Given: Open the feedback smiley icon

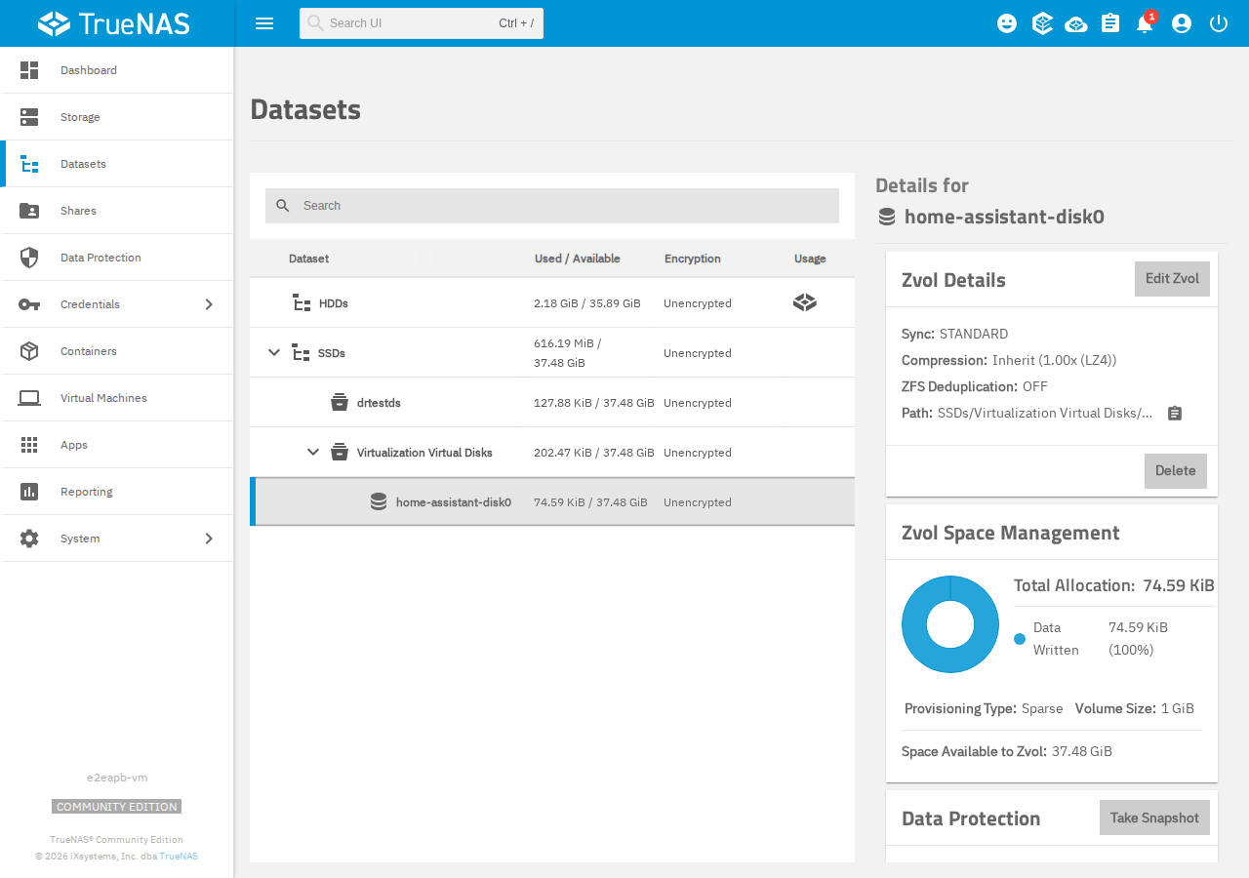Looking at the screenshot, I should [1007, 23].
